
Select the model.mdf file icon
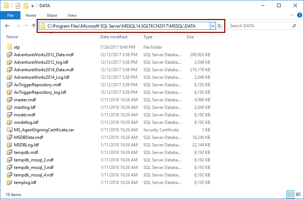point(10,115)
